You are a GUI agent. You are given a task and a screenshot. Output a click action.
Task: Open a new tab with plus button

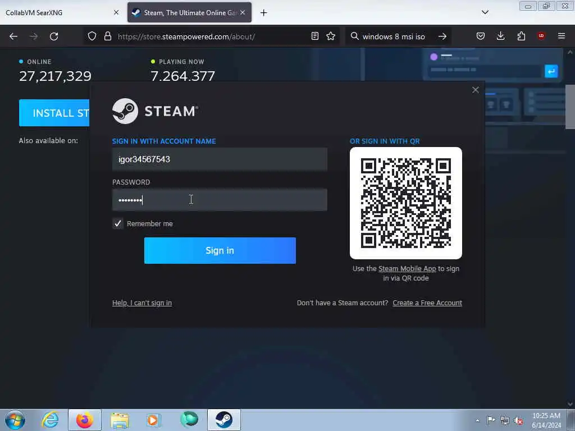[264, 13]
